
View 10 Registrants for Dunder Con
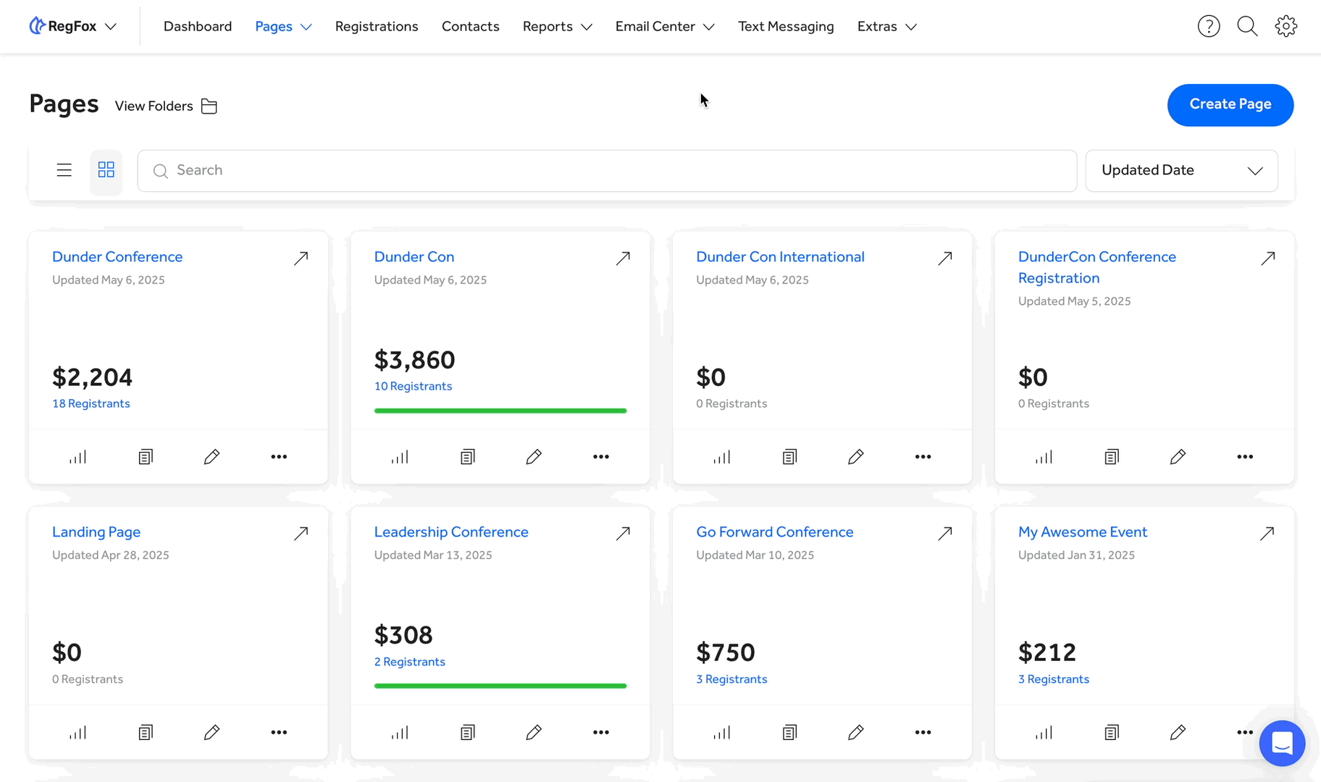pos(413,387)
